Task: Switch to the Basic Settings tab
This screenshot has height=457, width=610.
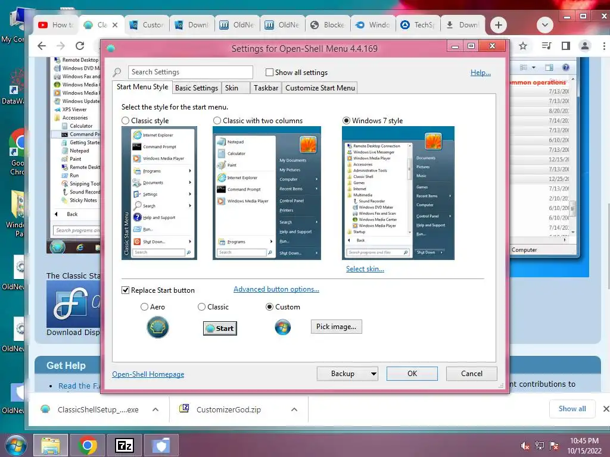Action: coord(197,88)
